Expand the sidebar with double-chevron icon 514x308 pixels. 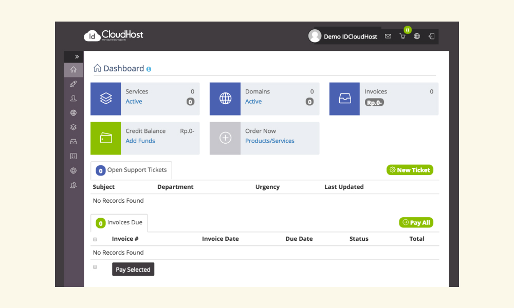(x=77, y=56)
